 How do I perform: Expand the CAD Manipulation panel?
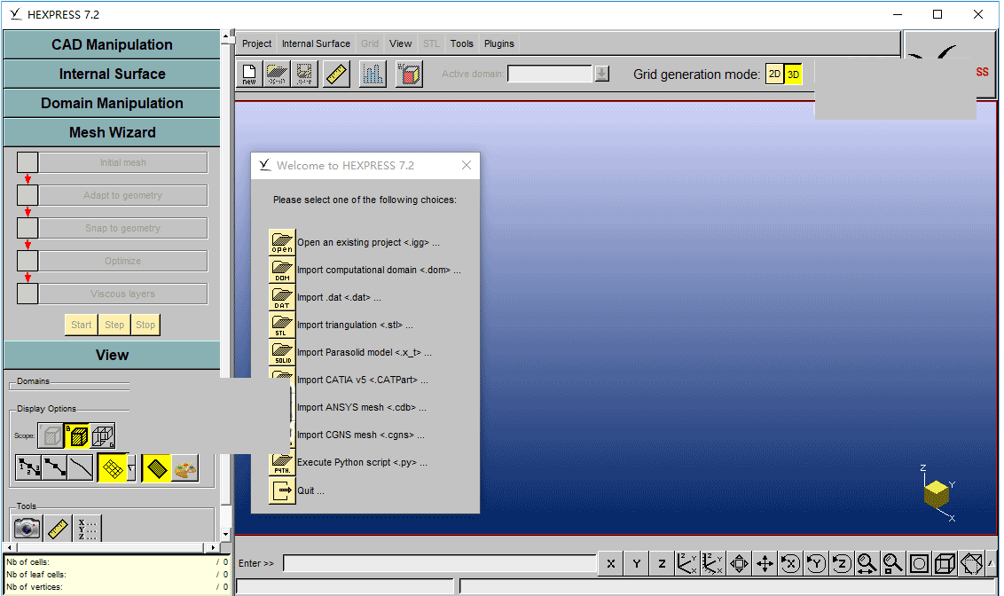point(112,45)
